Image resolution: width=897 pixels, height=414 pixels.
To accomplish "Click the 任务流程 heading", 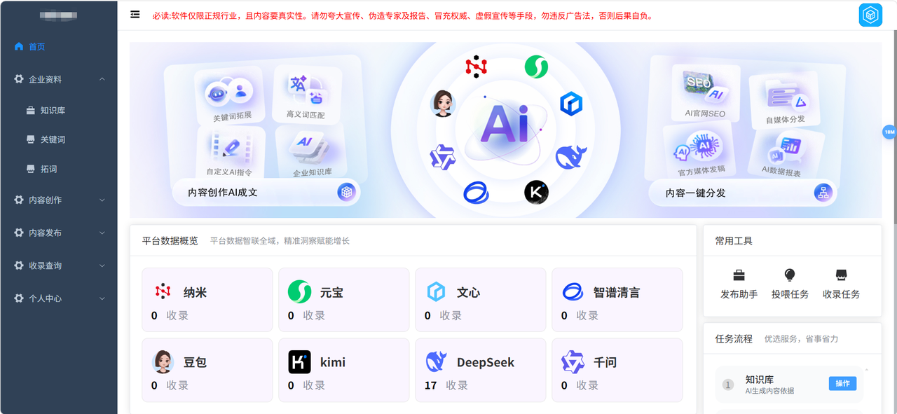I will (x=734, y=339).
